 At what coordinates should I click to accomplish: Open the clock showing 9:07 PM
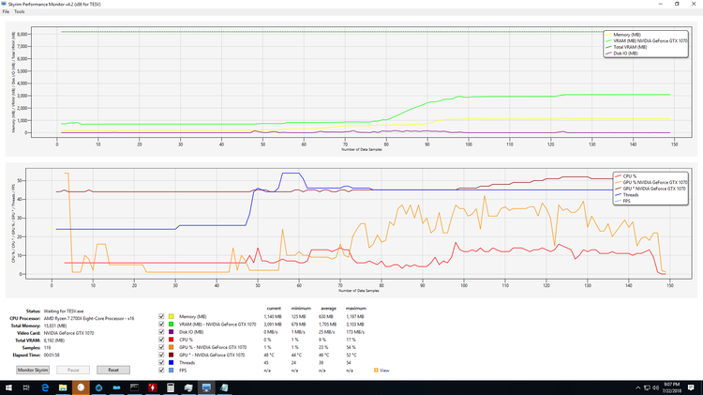[x=671, y=387]
